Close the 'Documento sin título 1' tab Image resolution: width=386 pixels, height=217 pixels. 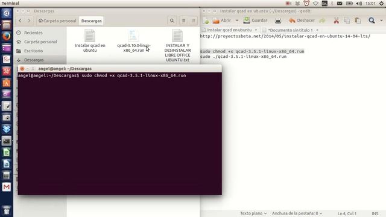click(317, 30)
